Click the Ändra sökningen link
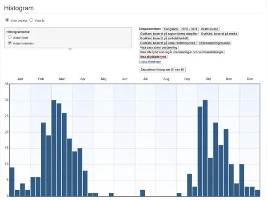This screenshot has width=267, height=200. [150, 62]
